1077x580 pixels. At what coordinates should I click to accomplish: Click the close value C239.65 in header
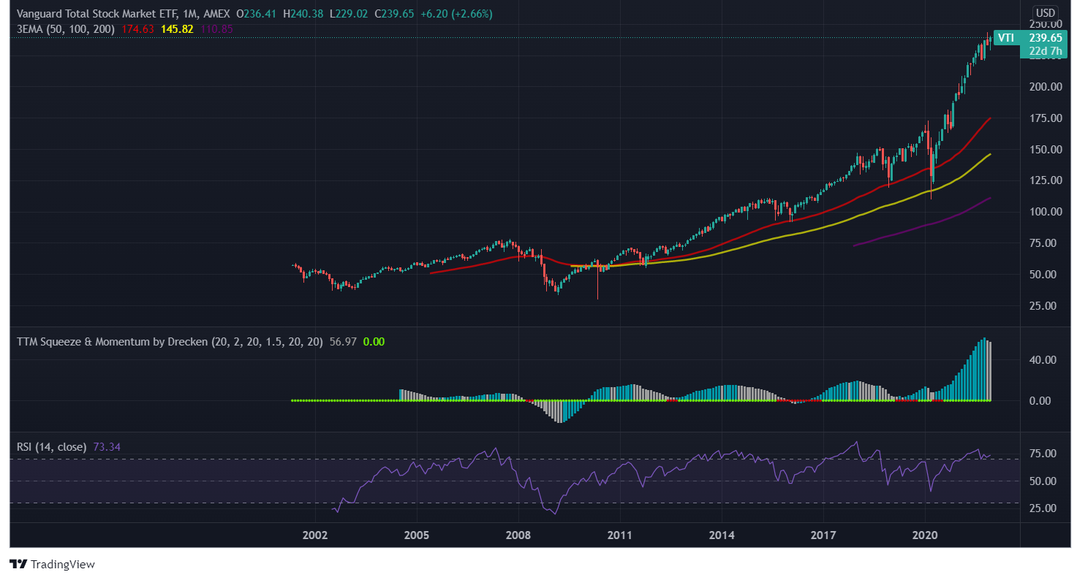[x=395, y=14]
